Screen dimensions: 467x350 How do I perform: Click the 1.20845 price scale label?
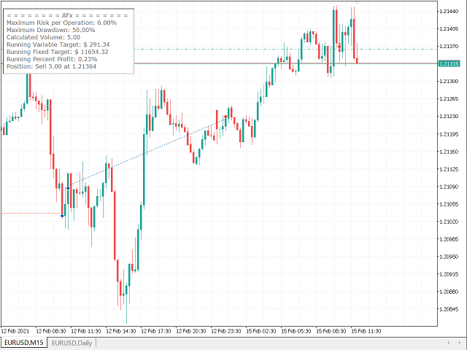point(449,309)
